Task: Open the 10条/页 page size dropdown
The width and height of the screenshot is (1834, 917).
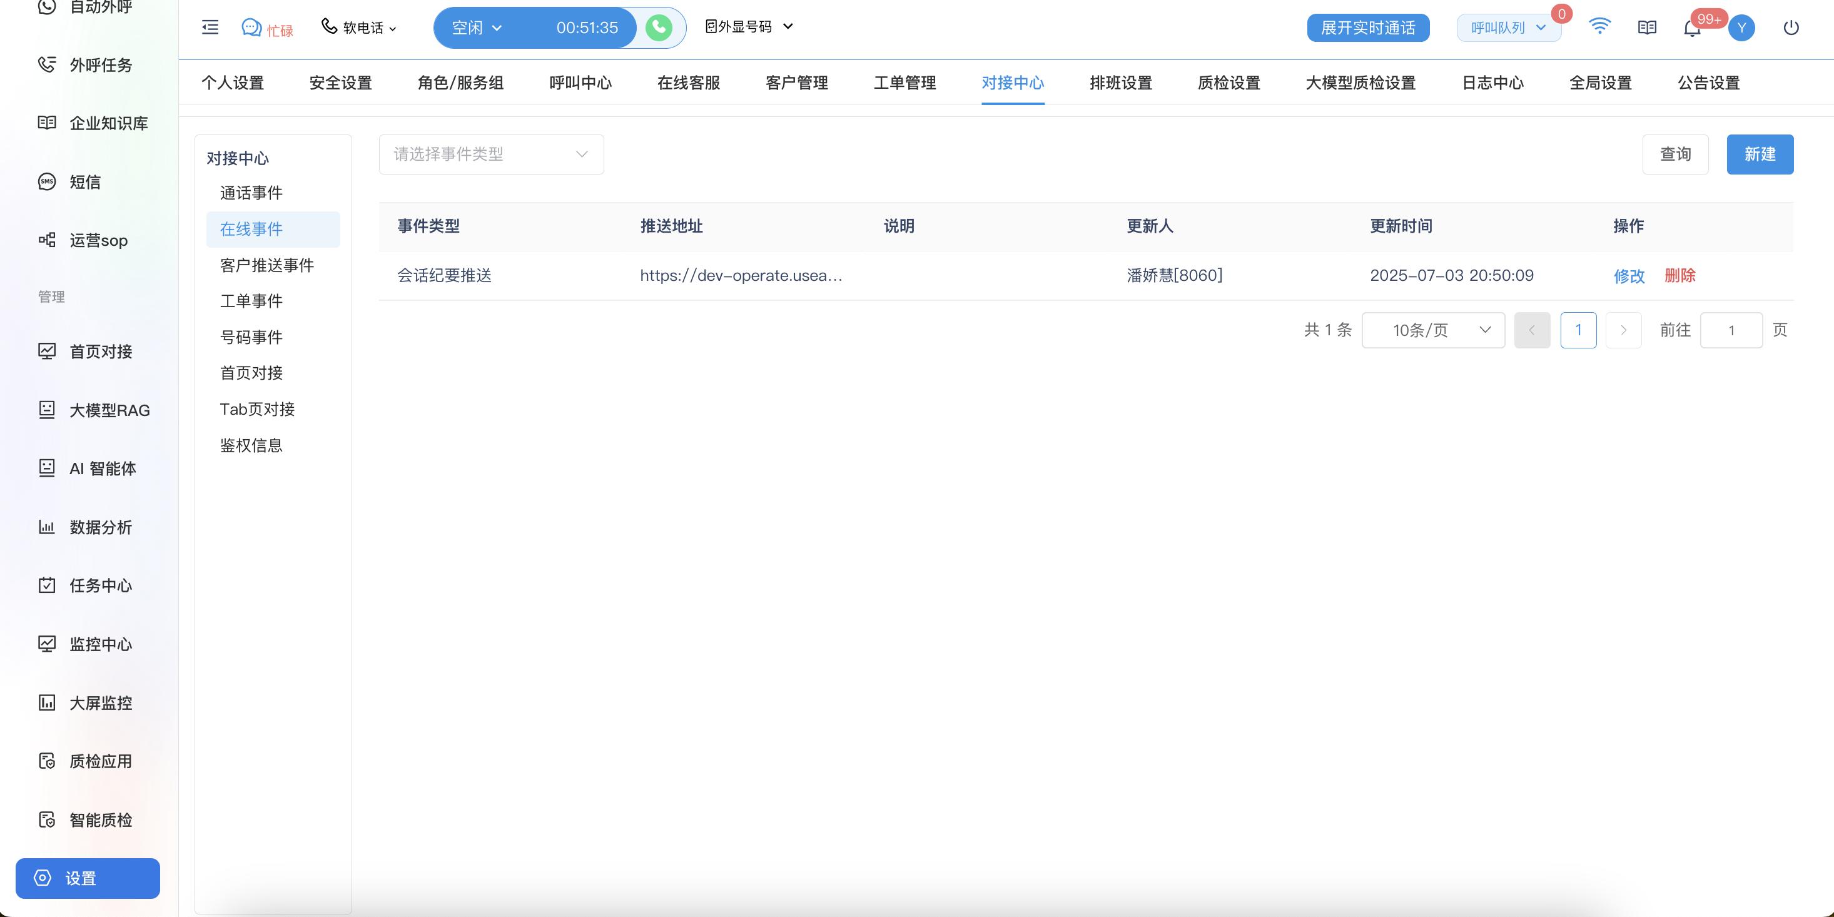Action: (x=1433, y=330)
